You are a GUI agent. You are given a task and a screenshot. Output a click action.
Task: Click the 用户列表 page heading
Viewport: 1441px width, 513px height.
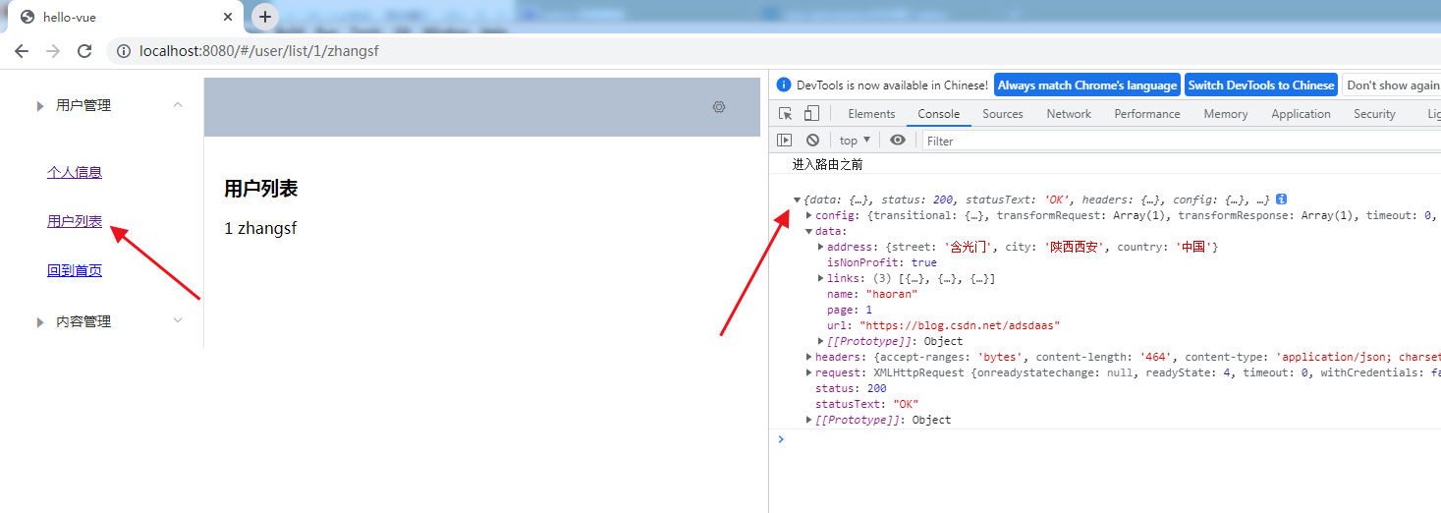[260, 189]
